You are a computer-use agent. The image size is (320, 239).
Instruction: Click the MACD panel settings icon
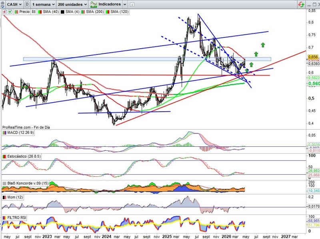click(x=4, y=133)
